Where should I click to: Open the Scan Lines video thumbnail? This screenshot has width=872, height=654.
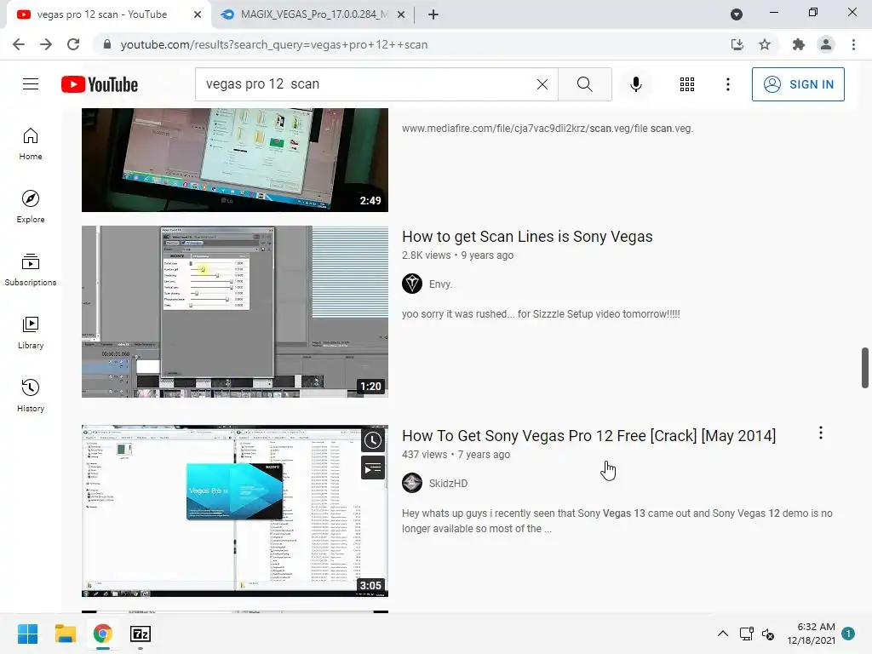pos(235,312)
